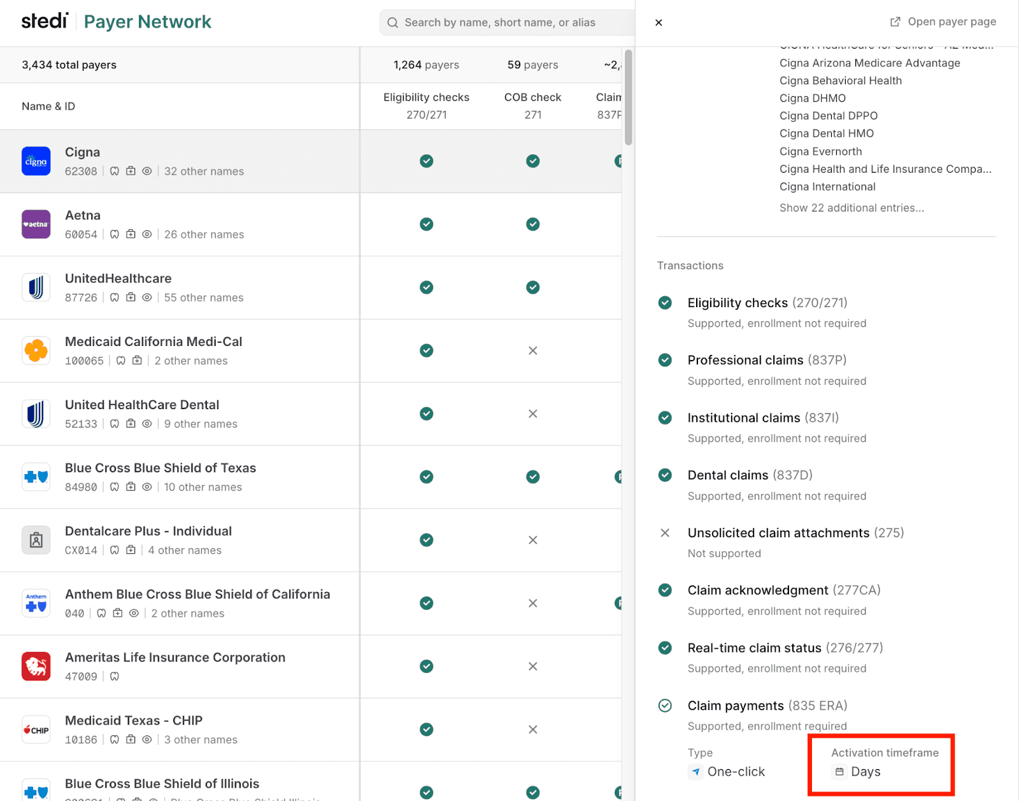Image resolution: width=1019 pixels, height=801 pixels.
Task: Expand United HealthCare Dental's 9 other names
Action: click(201, 424)
